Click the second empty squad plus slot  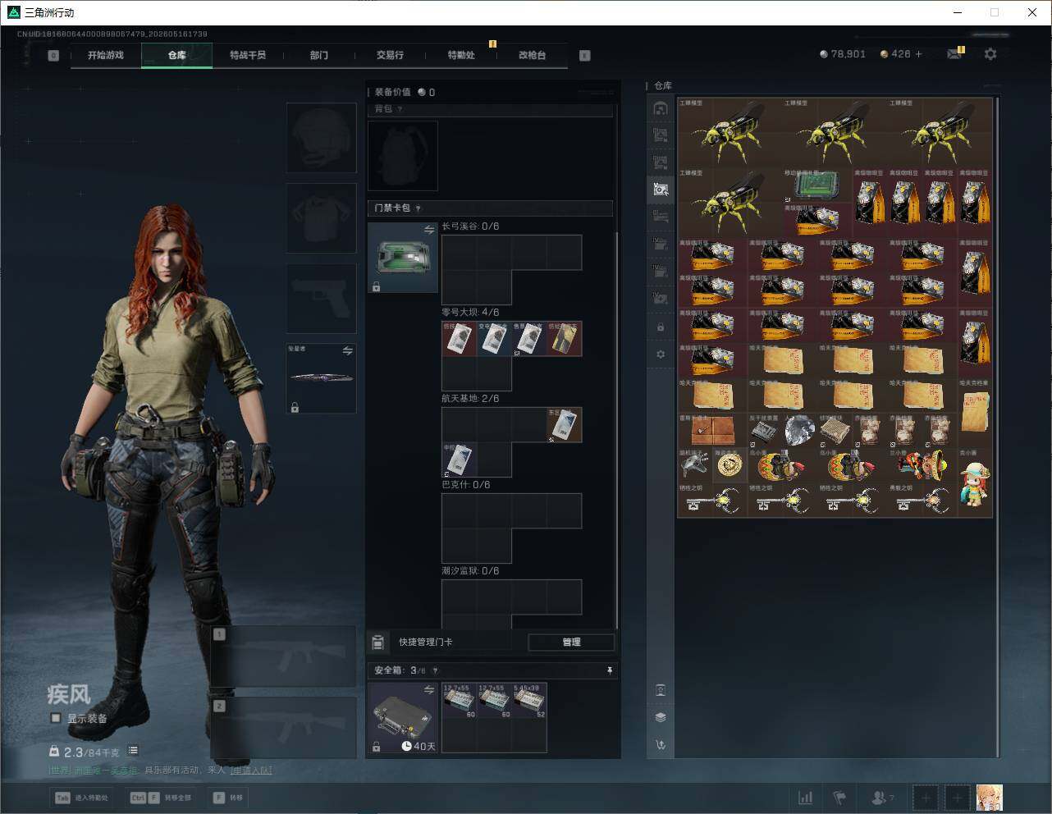point(957,798)
